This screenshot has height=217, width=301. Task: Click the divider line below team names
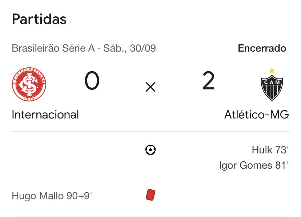tap(150, 131)
